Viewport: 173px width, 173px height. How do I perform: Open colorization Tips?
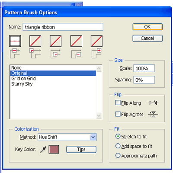pyautogui.click(x=81, y=149)
